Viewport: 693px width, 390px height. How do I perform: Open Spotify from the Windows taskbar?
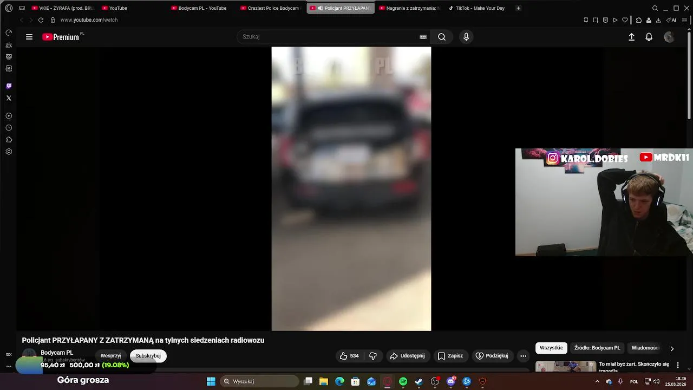(x=403, y=381)
